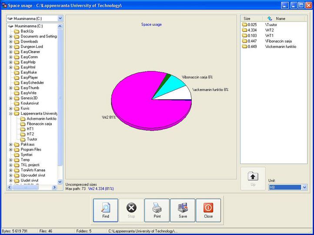This screenshot has height=235, width=314.
Task: Open the Unit MB dropdown
Action: pos(304,187)
